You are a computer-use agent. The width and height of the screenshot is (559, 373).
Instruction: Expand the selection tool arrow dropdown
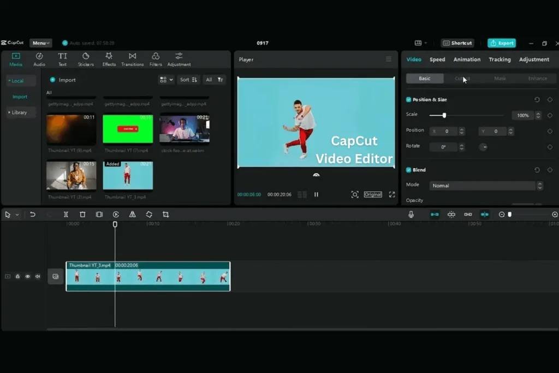17,215
